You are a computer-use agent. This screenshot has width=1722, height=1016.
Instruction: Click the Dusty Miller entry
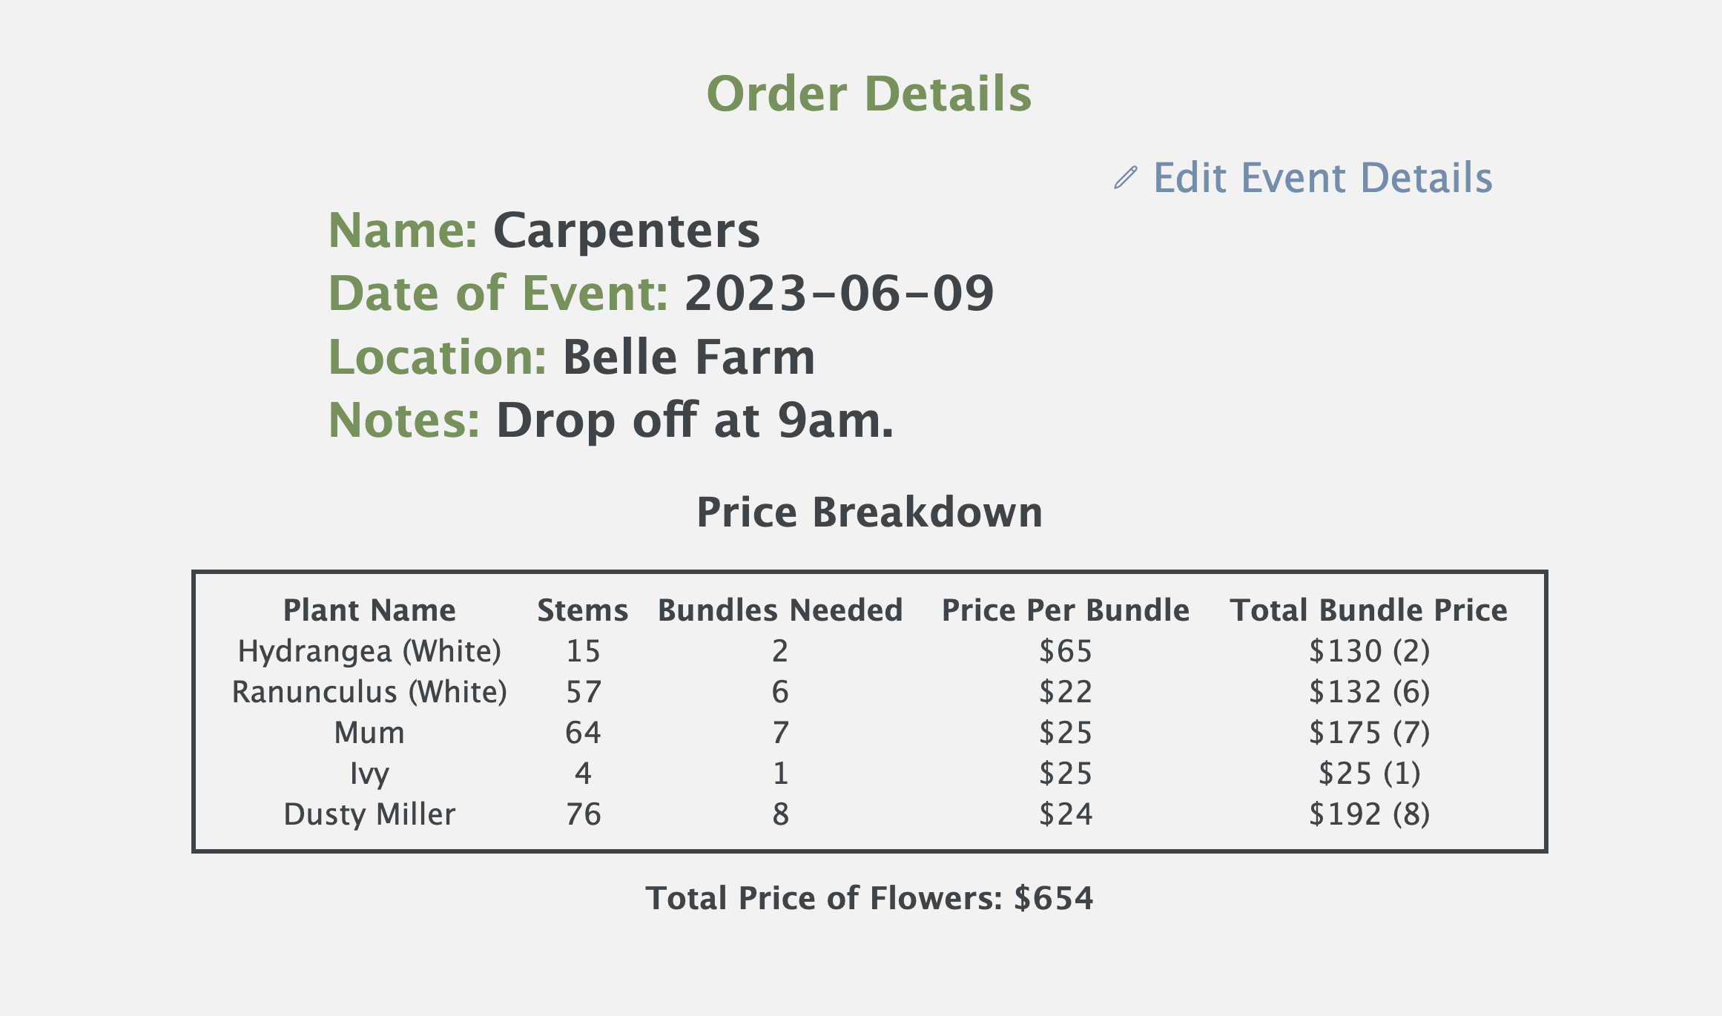pos(369,814)
